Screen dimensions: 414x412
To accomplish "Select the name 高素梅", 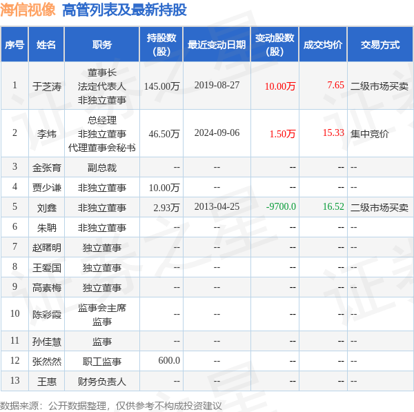I will tap(47, 288).
